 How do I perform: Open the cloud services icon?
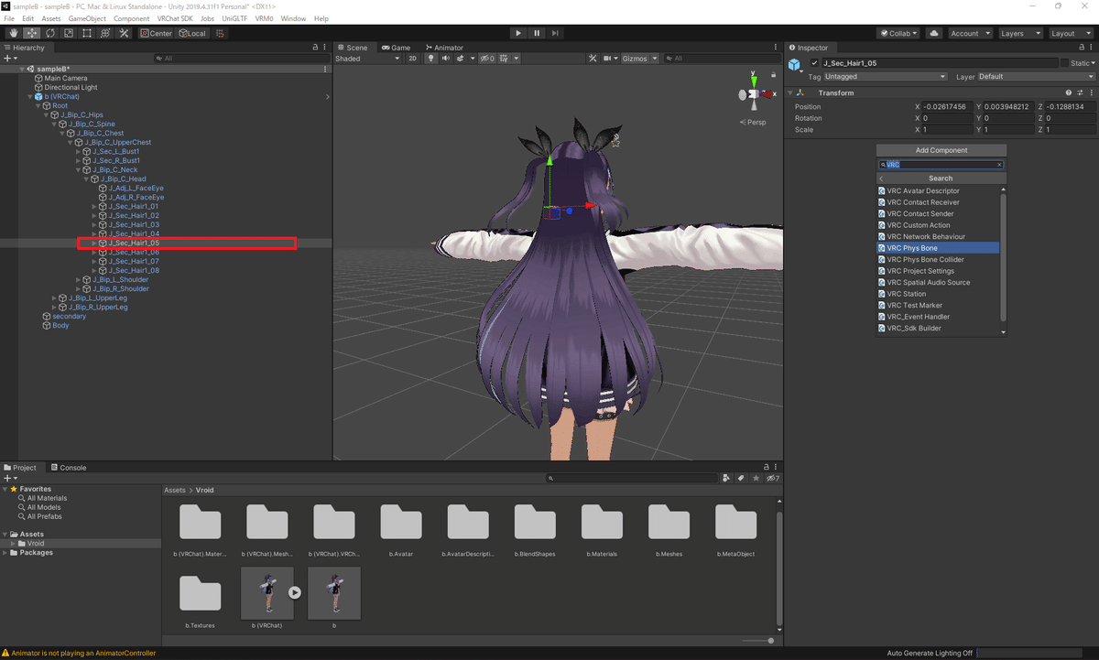click(x=934, y=33)
